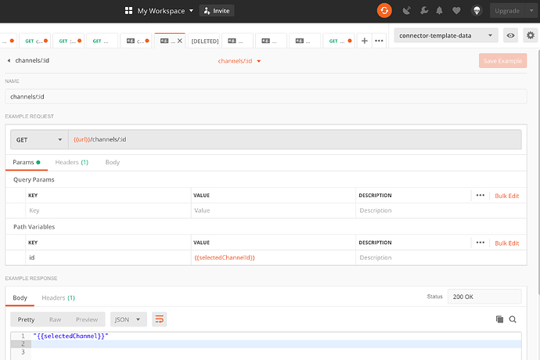Viewport: 540px width, 360px height.
Task: Open Path Variables column options dots
Action: 480,243
